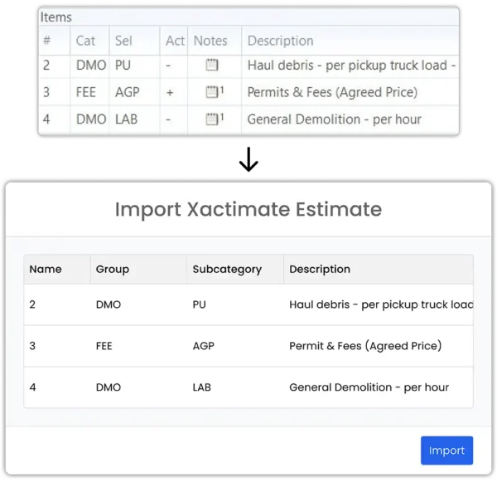
Task: Select the Sel column header
Action: [123, 41]
